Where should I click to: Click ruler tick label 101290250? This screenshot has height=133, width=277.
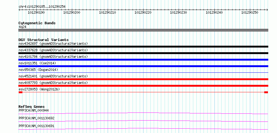[x=250, y=12]
